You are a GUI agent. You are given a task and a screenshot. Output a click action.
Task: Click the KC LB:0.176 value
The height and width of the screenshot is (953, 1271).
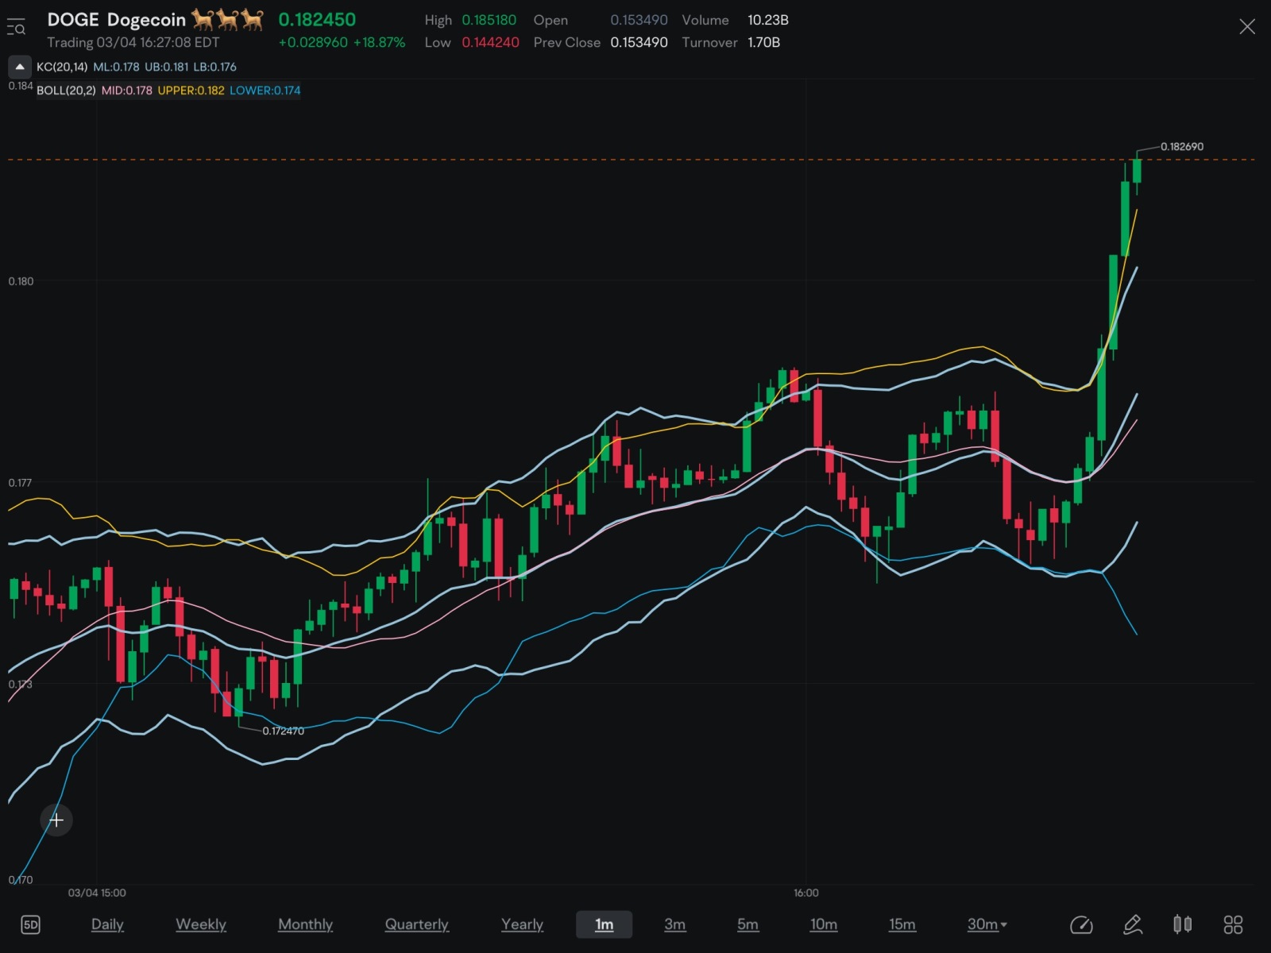coord(215,67)
